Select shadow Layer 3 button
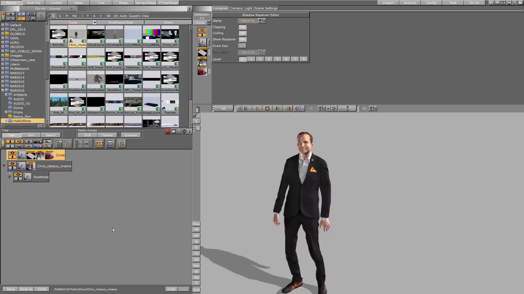The image size is (524, 294). [260, 59]
